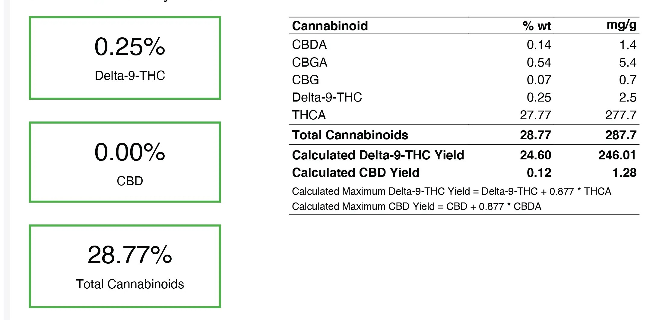Click the 246.01 Delta-9-THC yield value
The image size is (653, 320).
pos(617,155)
